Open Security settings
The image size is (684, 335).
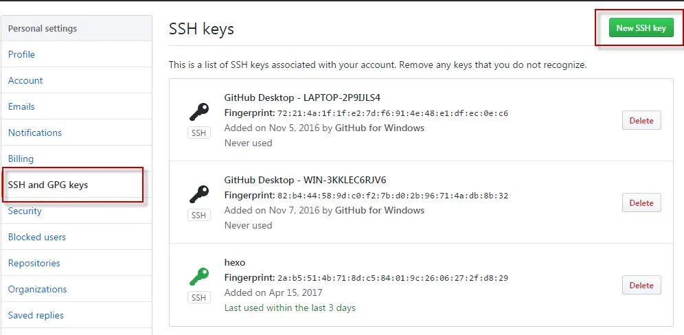coord(25,211)
